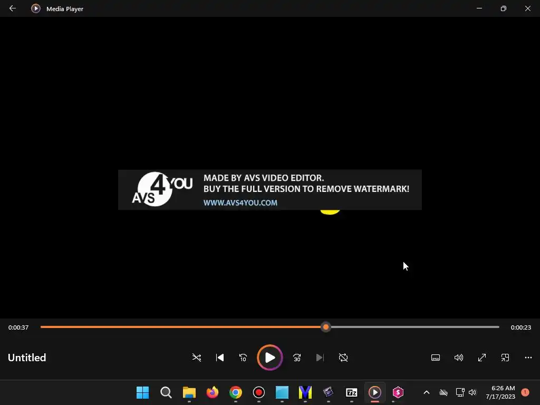This screenshot has width=540, height=405.
Task: Show hidden system tray icons
Action: 426,392
